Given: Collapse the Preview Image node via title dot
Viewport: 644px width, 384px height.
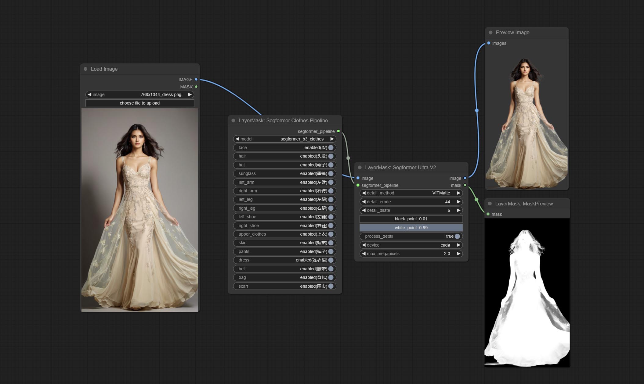Looking at the screenshot, I should click(x=490, y=32).
